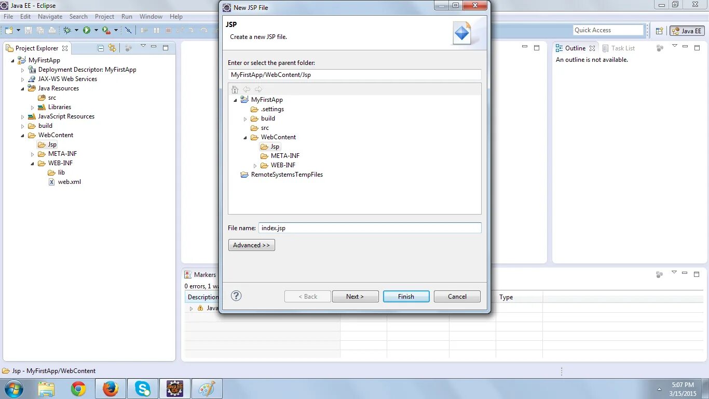Select the Markers tab
Viewport: 709px width, 399px height.
[200, 274]
